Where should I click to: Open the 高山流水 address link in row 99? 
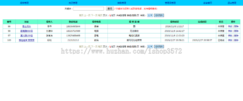pos(26,26)
